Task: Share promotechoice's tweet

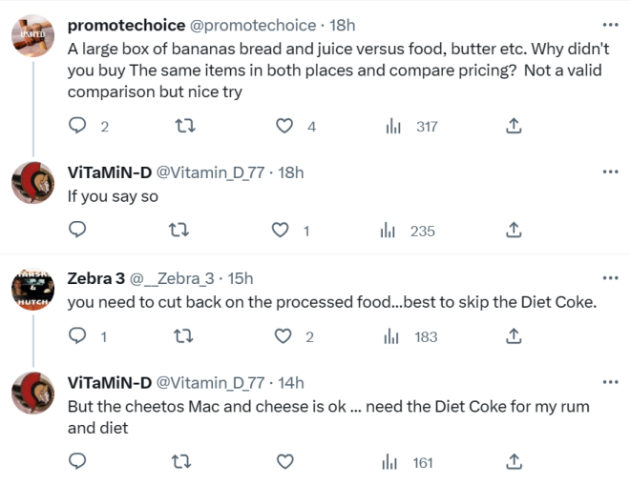Action: (x=513, y=126)
